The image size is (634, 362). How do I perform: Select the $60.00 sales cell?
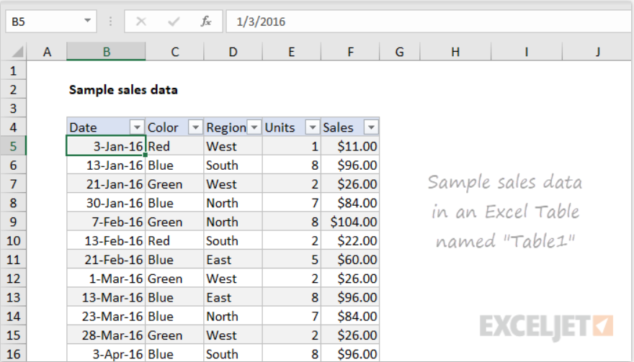tap(350, 259)
